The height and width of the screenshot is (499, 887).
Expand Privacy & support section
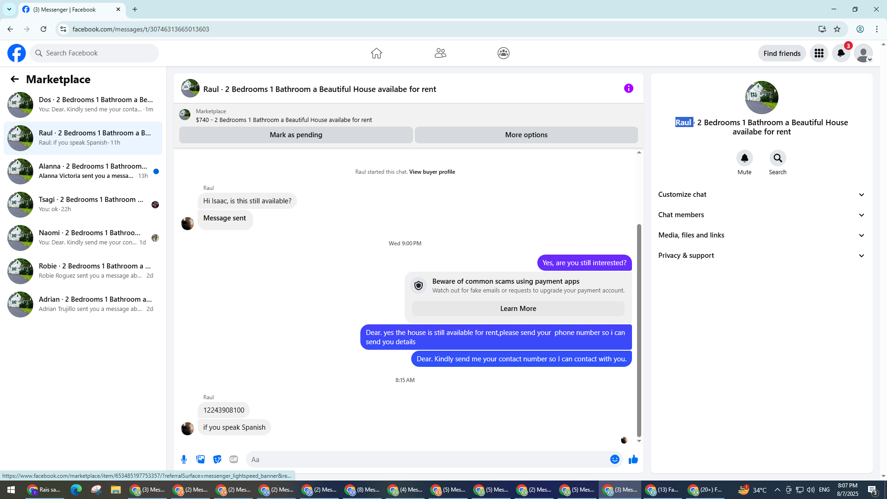(762, 256)
